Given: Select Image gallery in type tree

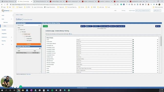Looking at the screenshot, I should [29, 39].
